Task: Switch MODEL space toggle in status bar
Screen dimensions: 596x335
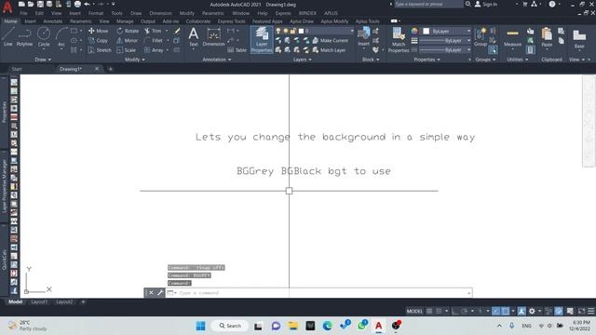Action: point(414,311)
